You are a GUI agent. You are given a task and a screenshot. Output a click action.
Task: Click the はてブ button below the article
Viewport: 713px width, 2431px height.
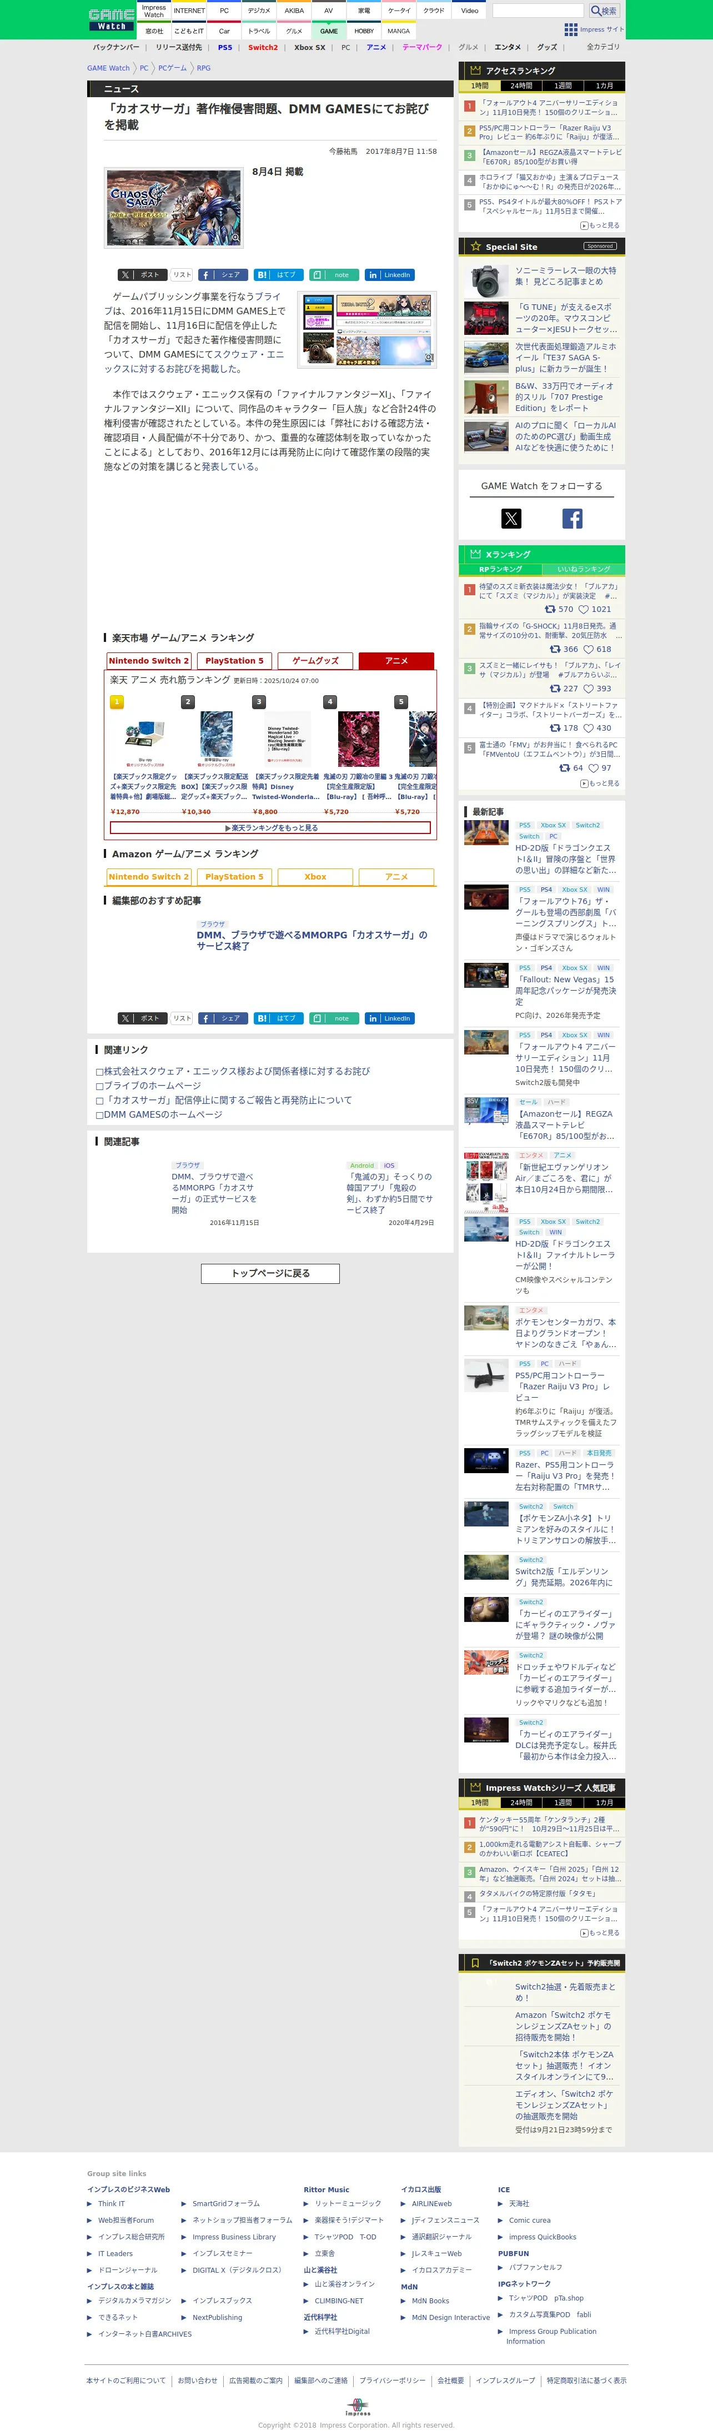pos(278,1018)
